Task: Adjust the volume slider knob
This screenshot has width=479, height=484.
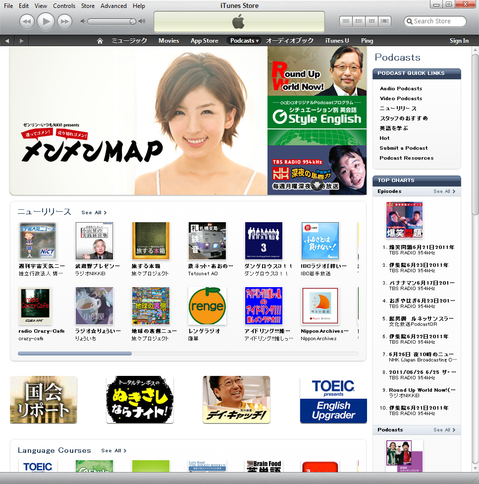Action: pyautogui.click(x=133, y=21)
